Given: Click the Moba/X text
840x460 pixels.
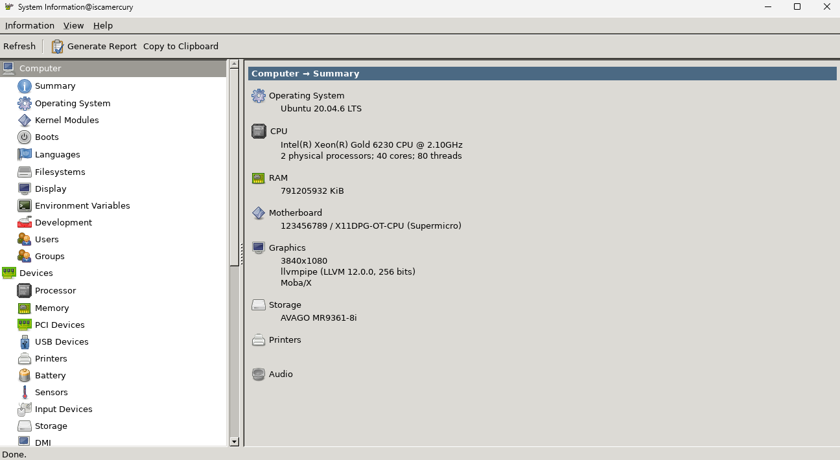Looking at the screenshot, I should point(296,282).
